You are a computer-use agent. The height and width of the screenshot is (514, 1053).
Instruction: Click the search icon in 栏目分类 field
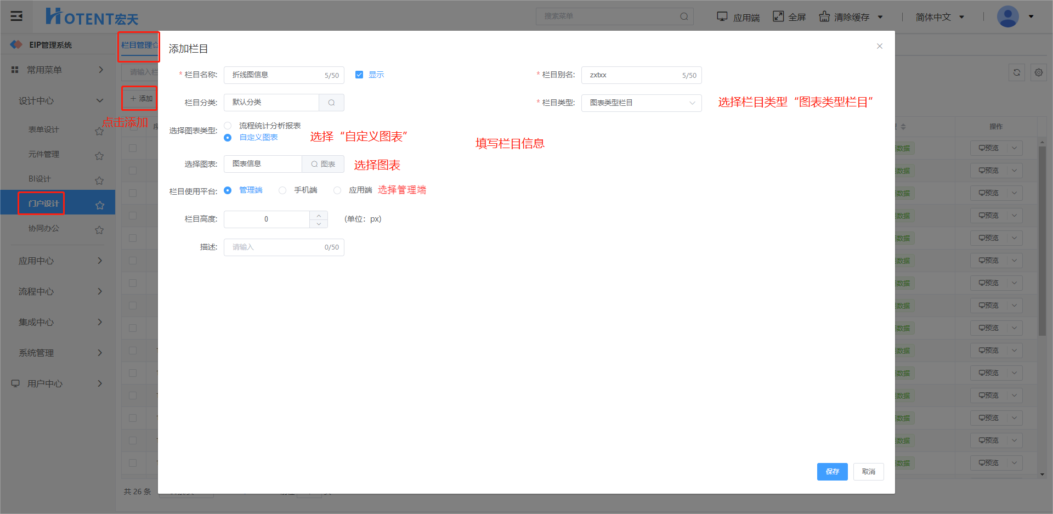(x=331, y=103)
